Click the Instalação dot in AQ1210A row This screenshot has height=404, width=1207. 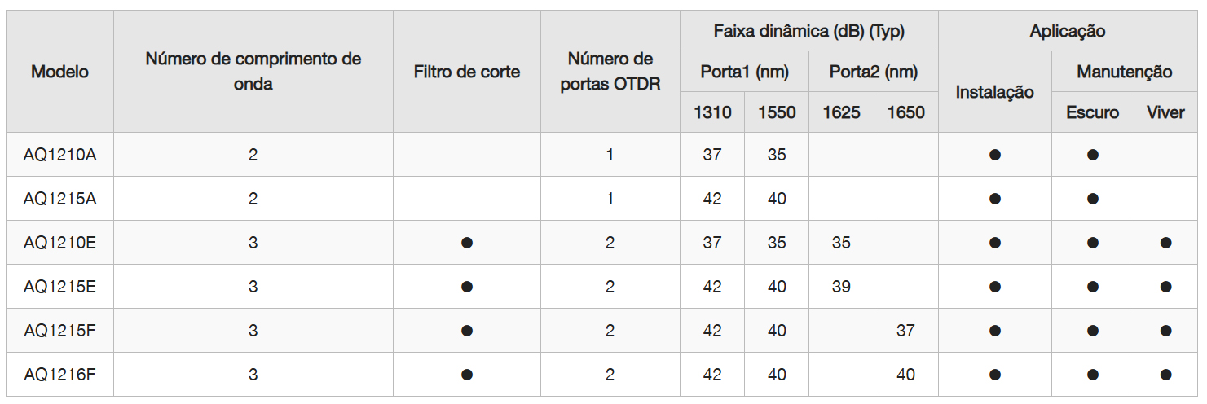995,155
